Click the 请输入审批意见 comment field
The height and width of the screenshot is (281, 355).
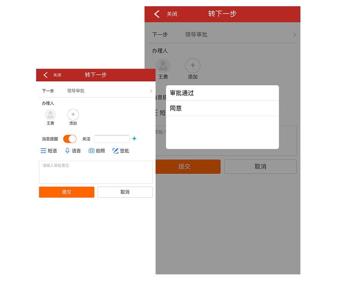coord(95,172)
